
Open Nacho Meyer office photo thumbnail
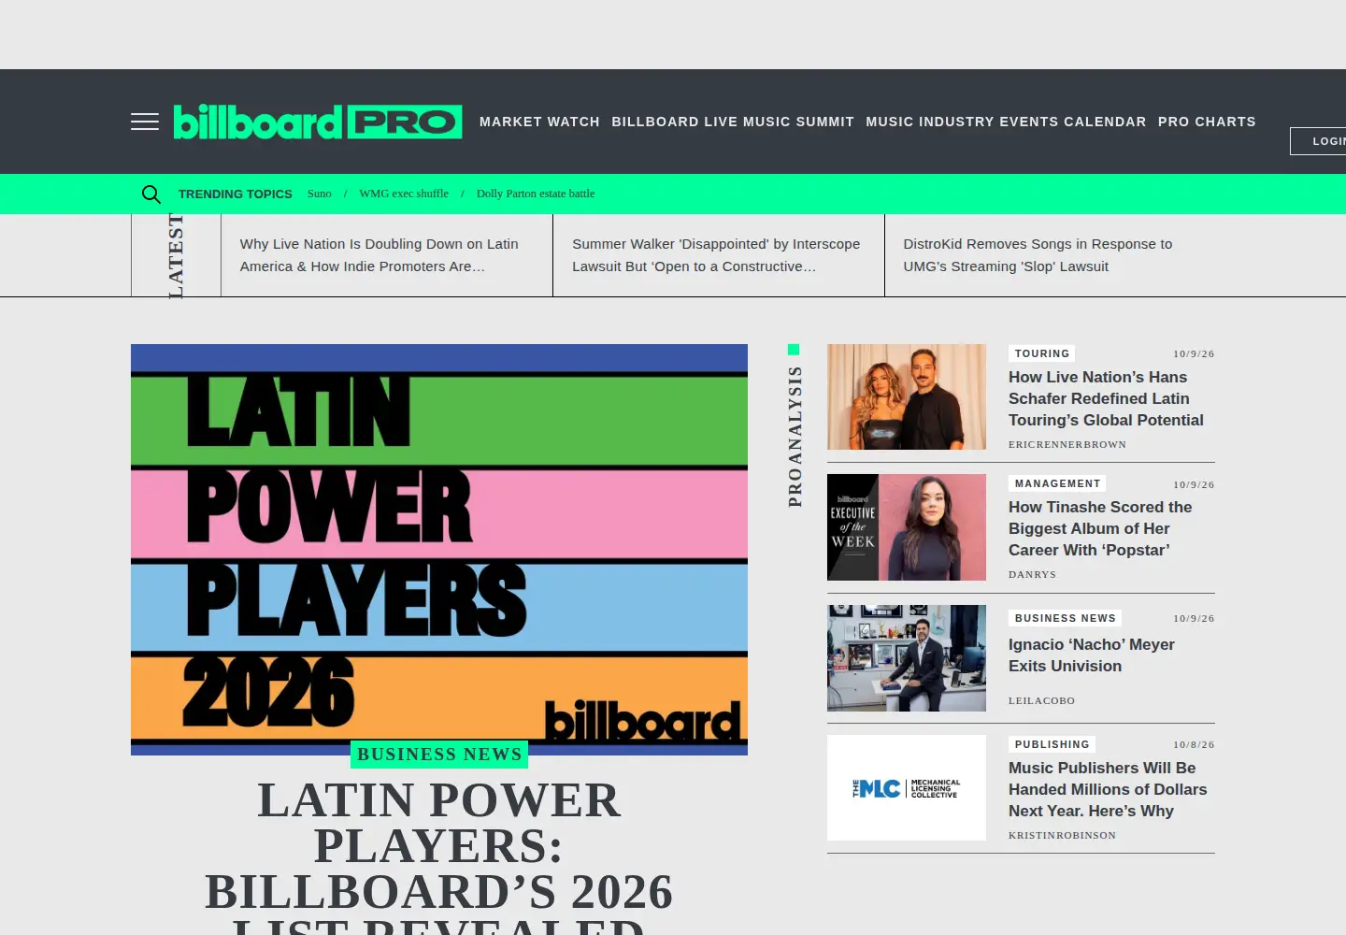point(907,658)
